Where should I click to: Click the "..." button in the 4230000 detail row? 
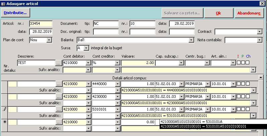[x=59, y=96]
